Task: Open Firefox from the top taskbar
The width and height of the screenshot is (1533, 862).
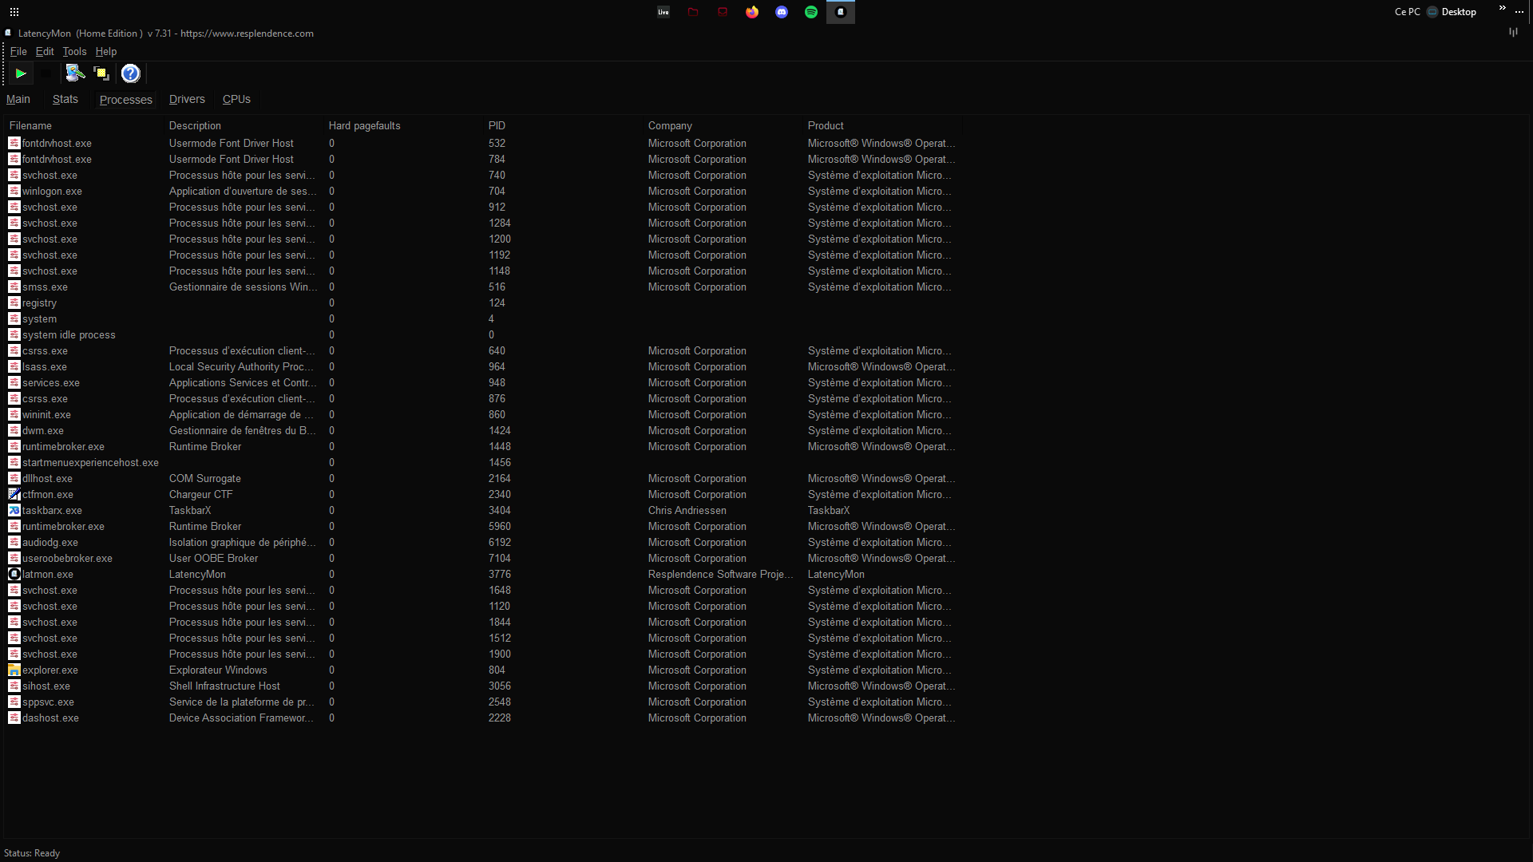Action: tap(752, 12)
